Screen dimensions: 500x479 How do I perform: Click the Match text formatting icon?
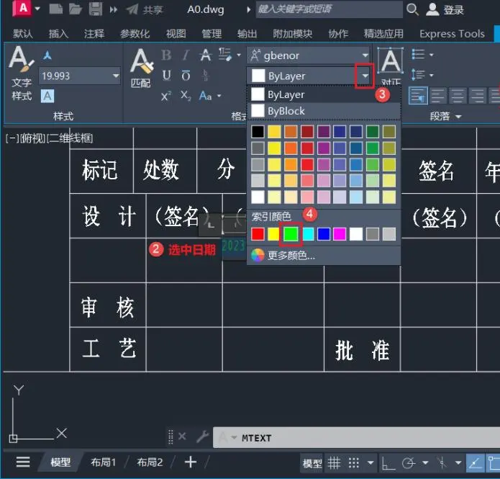pyautogui.click(x=141, y=68)
